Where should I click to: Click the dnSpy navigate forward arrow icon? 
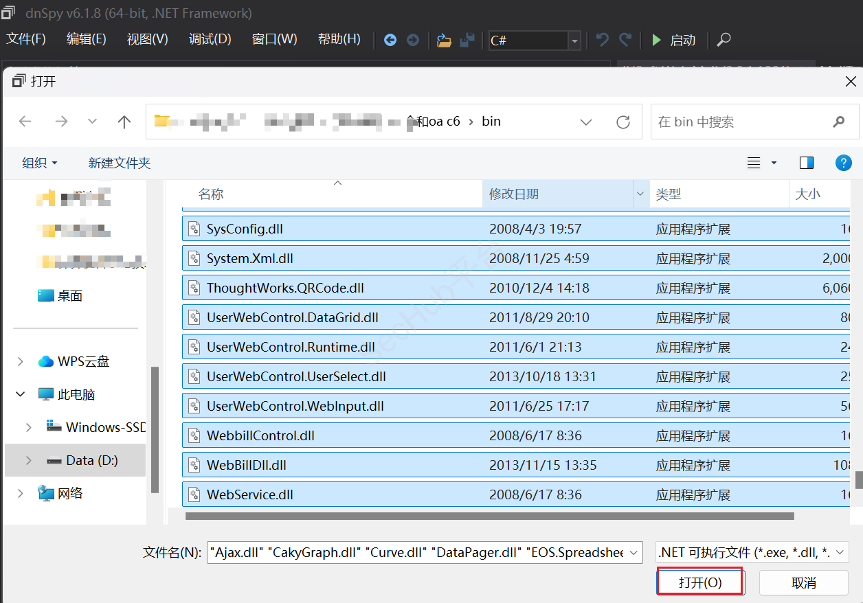click(413, 40)
